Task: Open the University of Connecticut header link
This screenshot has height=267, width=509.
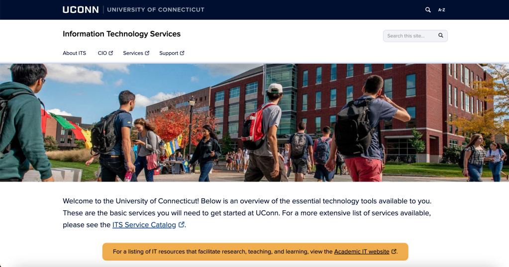Action: [x=155, y=9]
